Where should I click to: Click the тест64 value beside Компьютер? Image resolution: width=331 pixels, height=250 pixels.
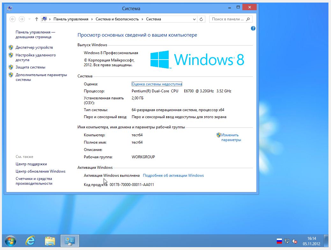click(137, 135)
